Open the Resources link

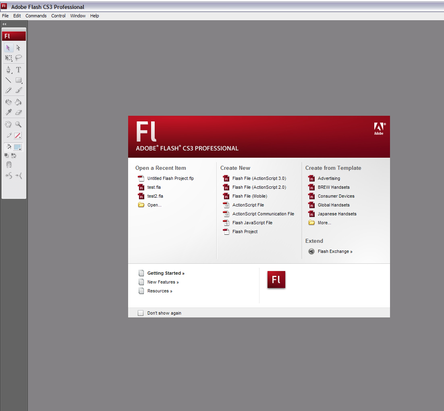(x=156, y=291)
